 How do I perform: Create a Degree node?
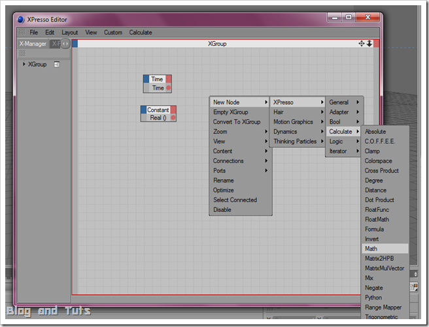point(385,181)
